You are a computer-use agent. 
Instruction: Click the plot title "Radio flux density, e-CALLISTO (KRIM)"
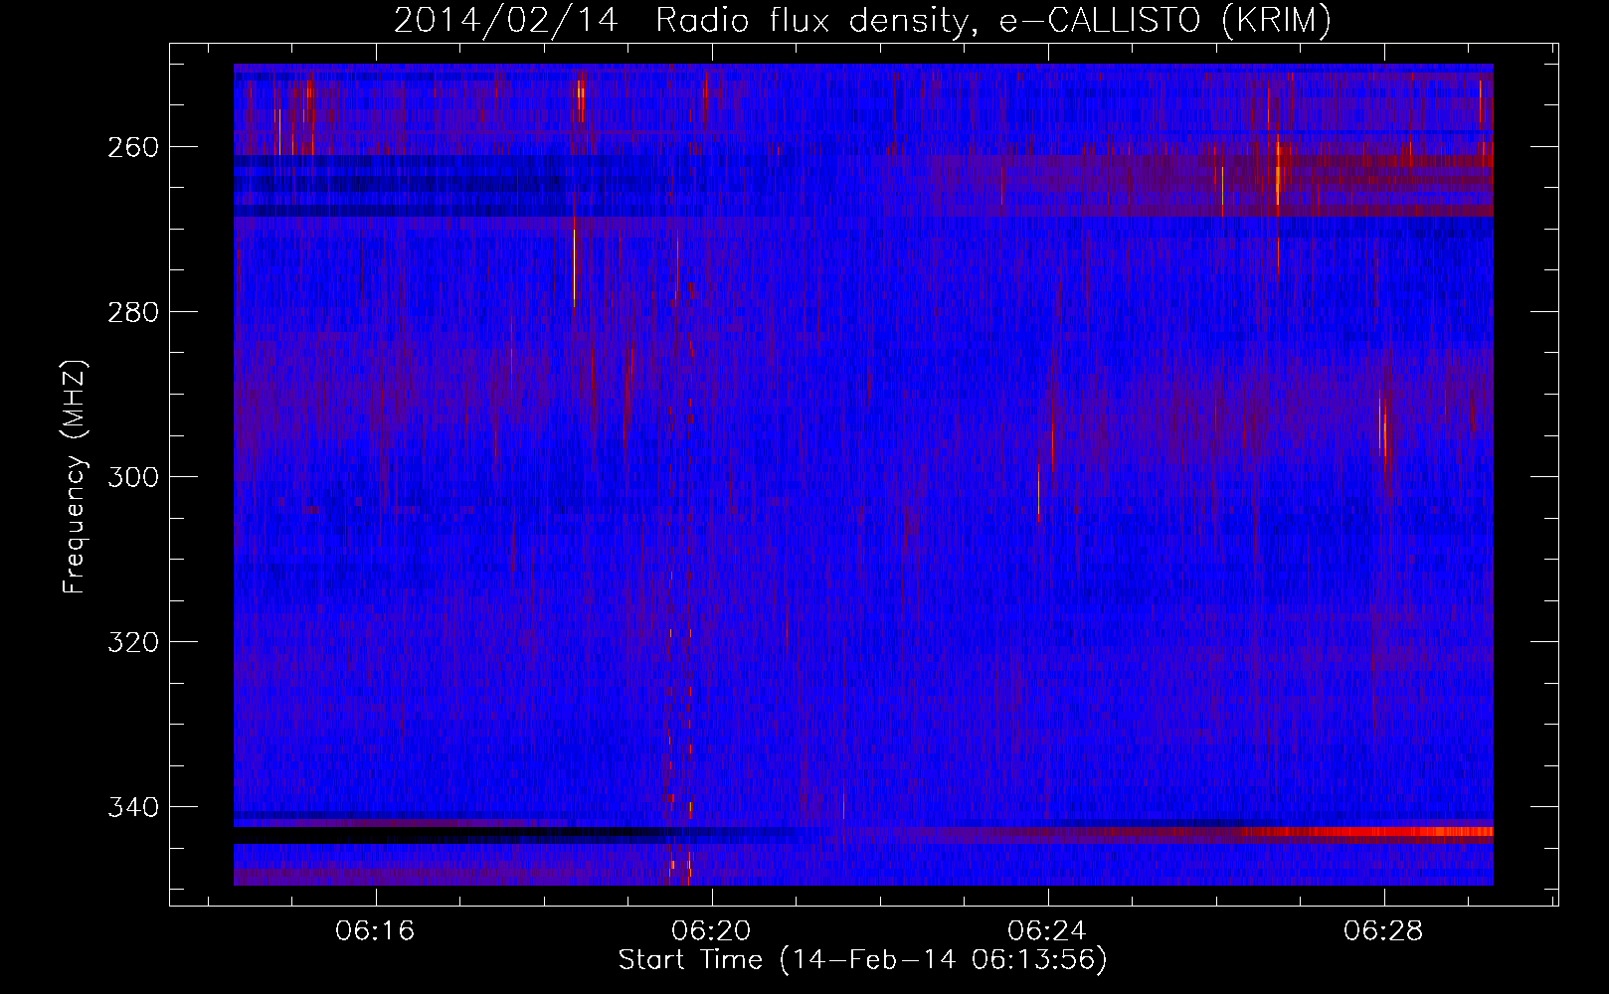(x=993, y=21)
